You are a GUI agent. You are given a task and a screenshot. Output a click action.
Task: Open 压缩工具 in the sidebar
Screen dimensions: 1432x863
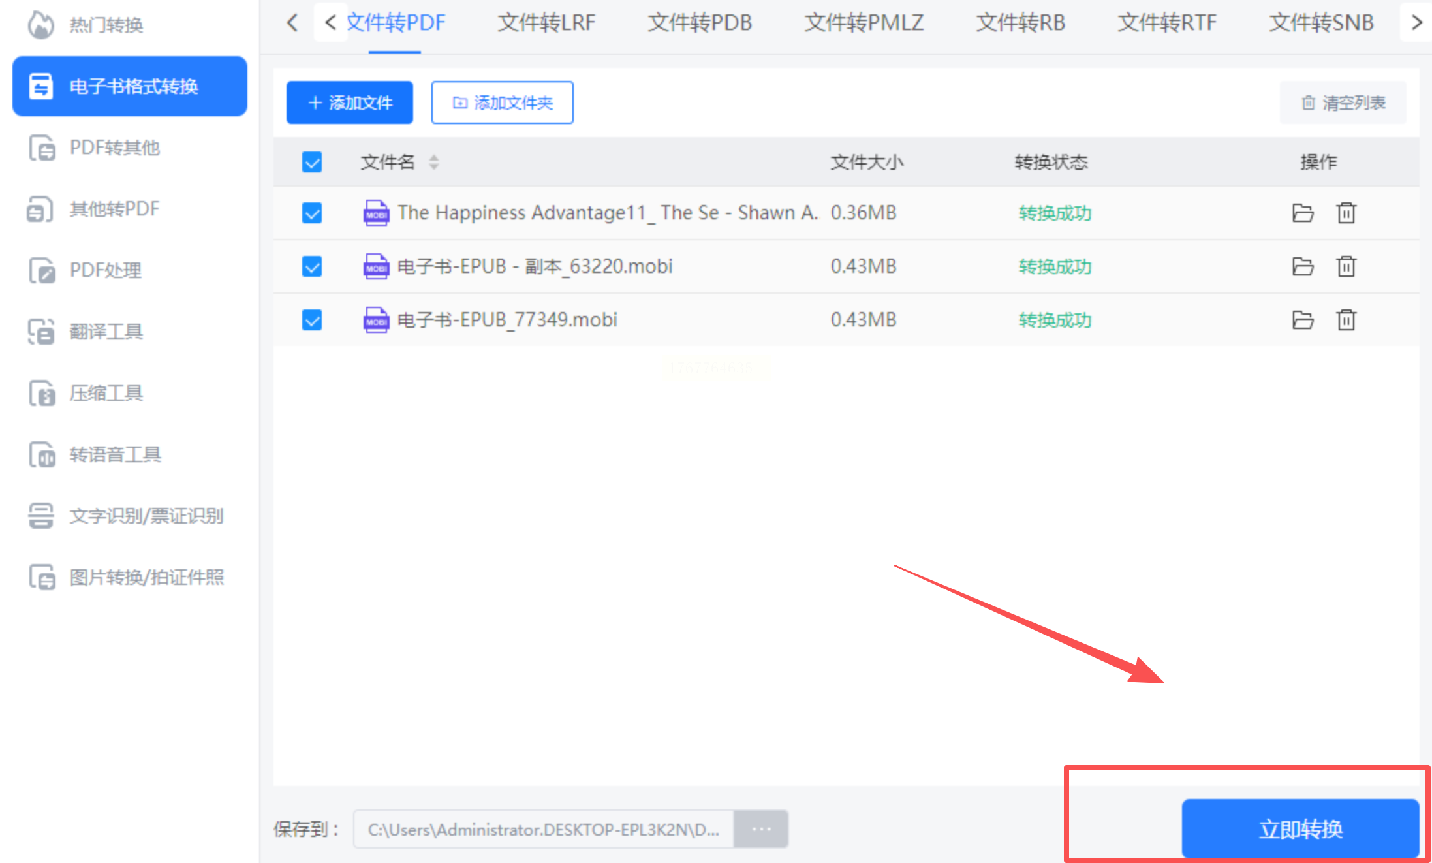pyautogui.click(x=106, y=393)
